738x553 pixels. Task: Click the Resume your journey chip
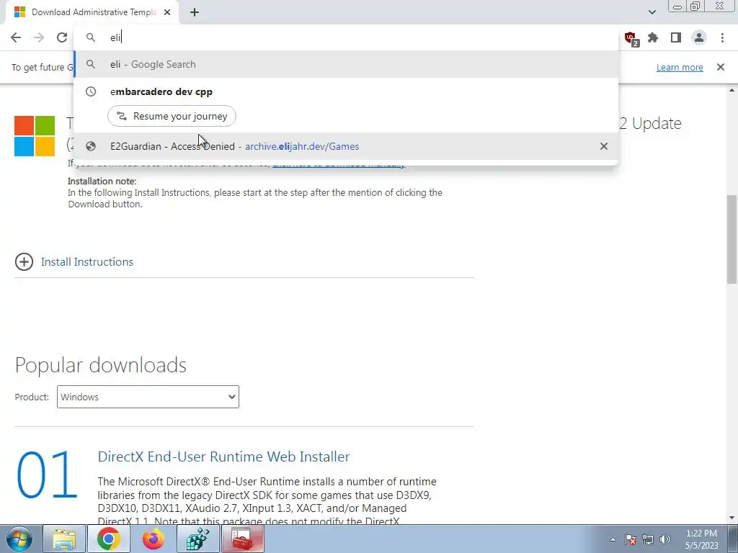(172, 116)
